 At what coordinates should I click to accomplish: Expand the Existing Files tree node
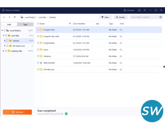pyautogui.click(x=3, y=51)
